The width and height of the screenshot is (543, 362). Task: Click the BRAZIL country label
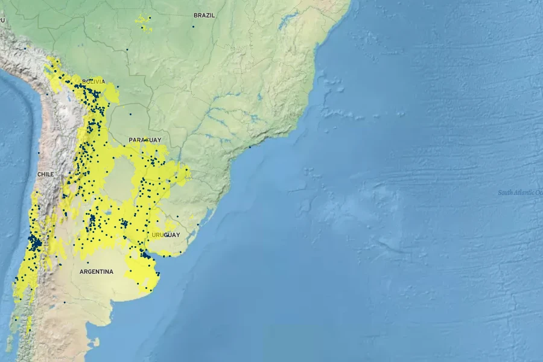click(204, 15)
